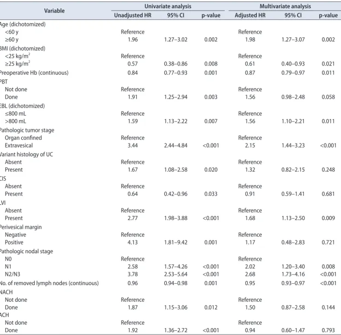Screen dimensions: 341x335
Task: Select the CIS row label
Action: [x=3, y=179]
